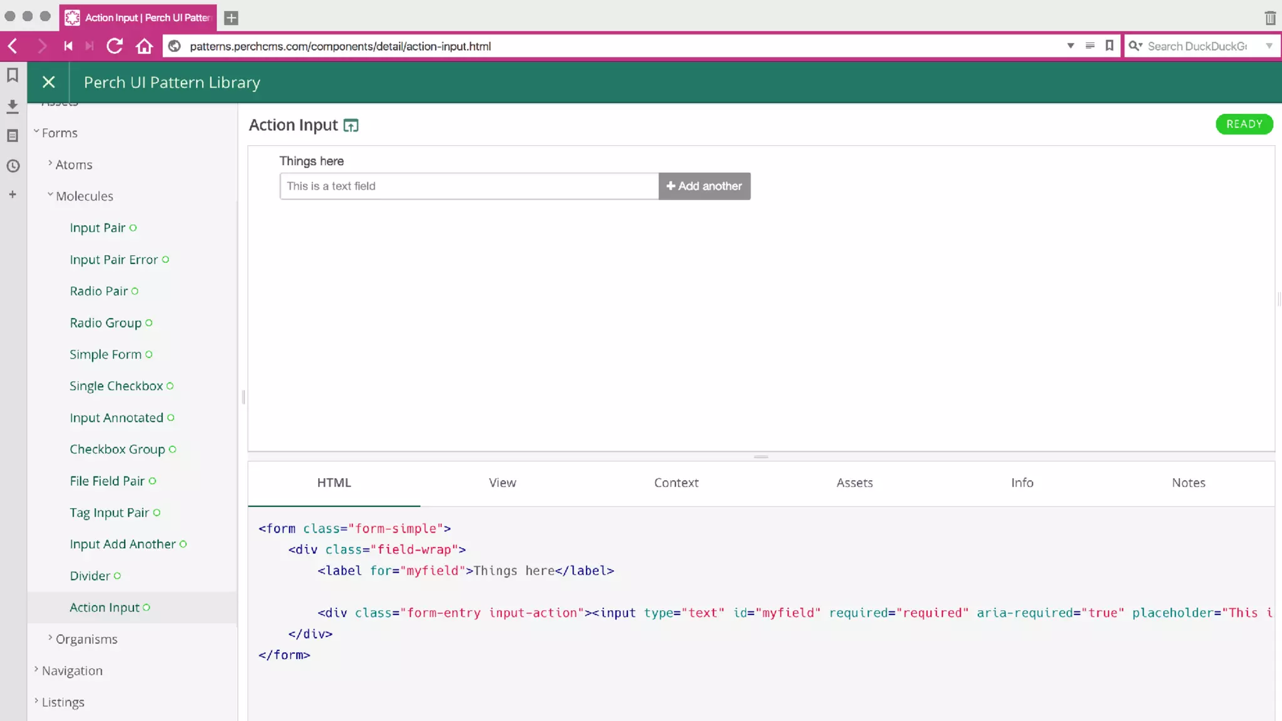Switch to the Notes tab
This screenshot has height=721, width=1282.
(x=1188, y=483)
